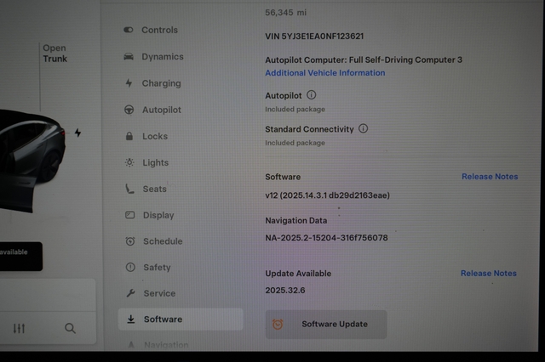Go to Charging settings
The width and height of the screenshot is (545, 362).
(x=153, y=83)
